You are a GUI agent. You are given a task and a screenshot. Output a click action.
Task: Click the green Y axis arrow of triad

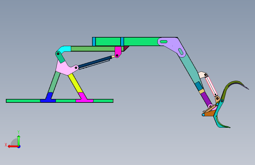click(19, 141)
